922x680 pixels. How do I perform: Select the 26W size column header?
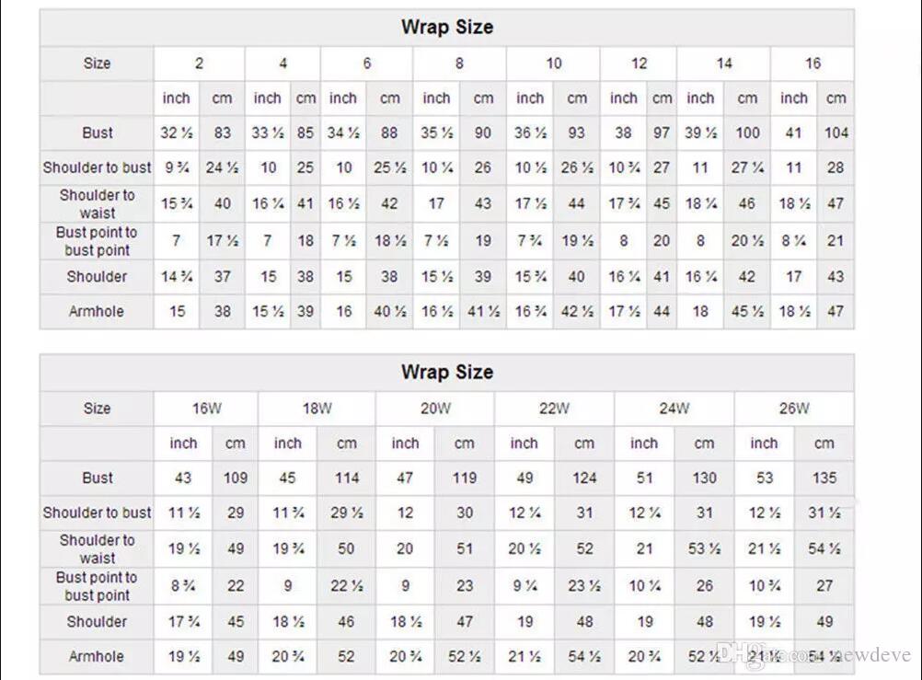pos(793,409)
